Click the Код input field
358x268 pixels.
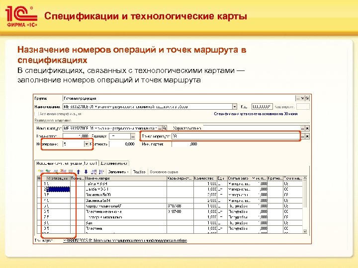(262, 106)
